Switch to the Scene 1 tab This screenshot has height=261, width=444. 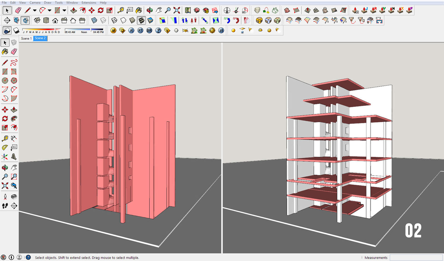26,39
